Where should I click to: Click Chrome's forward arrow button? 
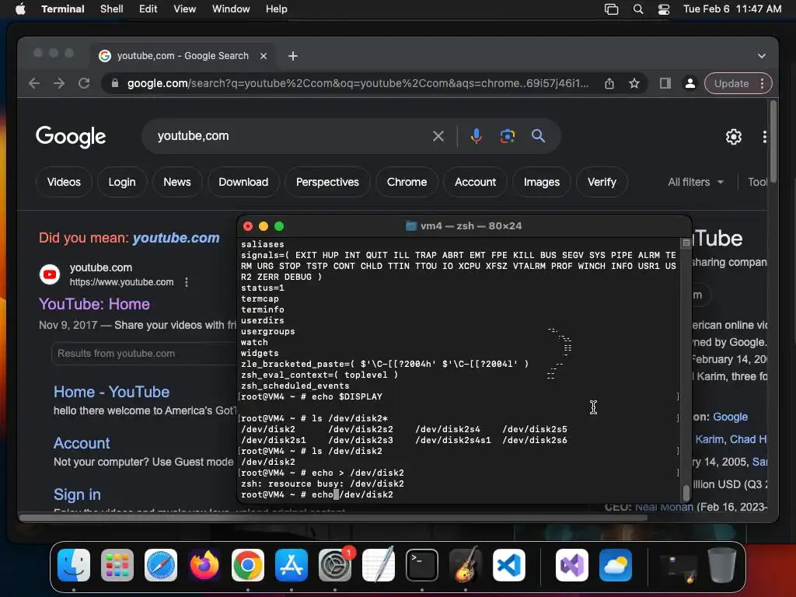click(x=59, y=83)
